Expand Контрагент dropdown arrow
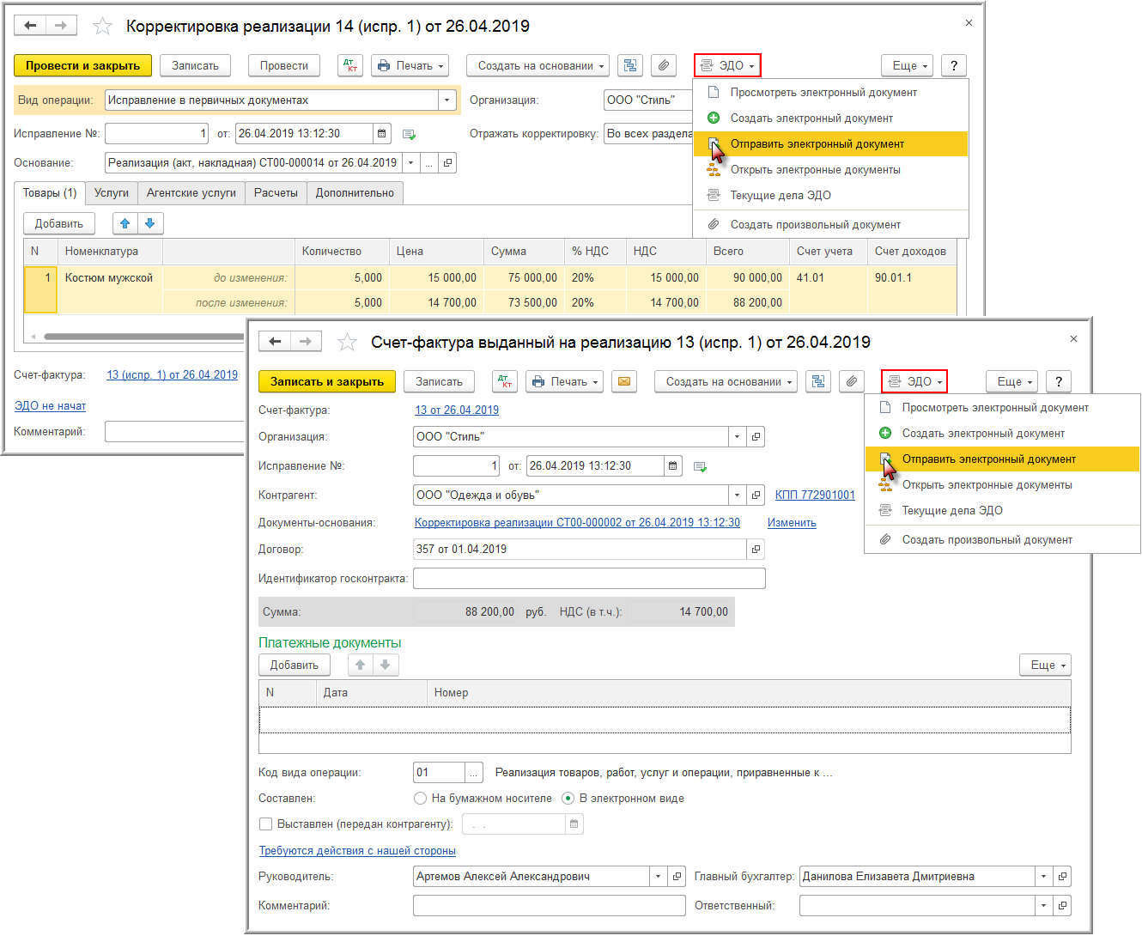The image size is (1142, 936). 738,495
